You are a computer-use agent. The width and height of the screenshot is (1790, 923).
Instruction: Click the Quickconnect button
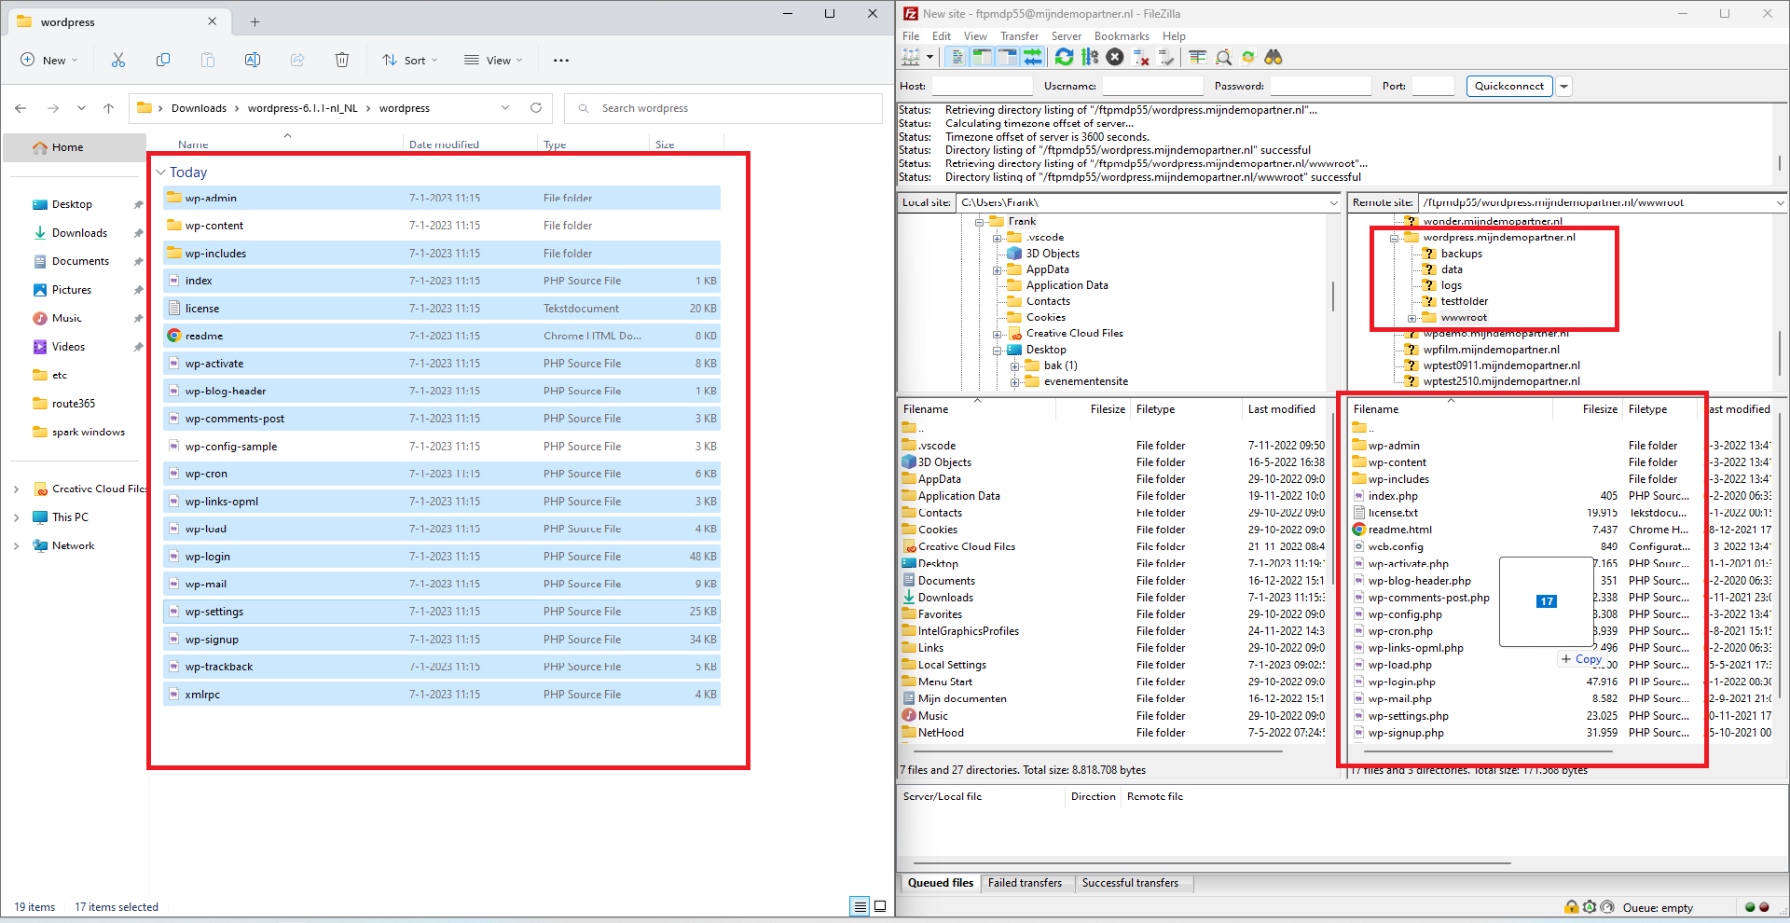(1509, 87)
